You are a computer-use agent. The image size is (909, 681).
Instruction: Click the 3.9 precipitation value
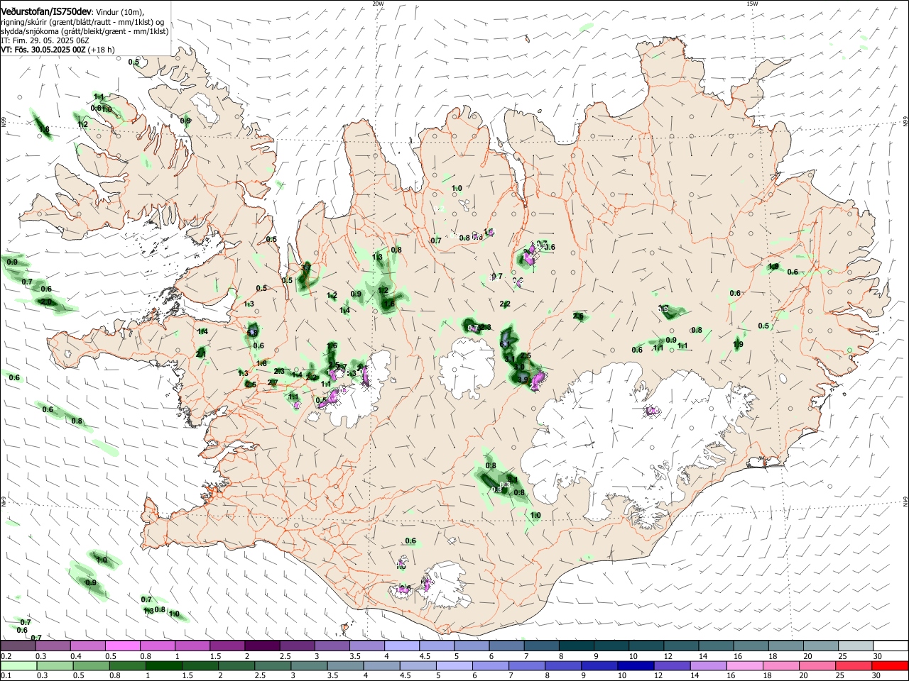click(524, 380)
